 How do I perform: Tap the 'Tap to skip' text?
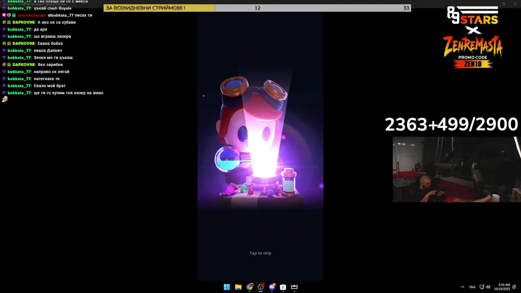[x=260, y=253]
